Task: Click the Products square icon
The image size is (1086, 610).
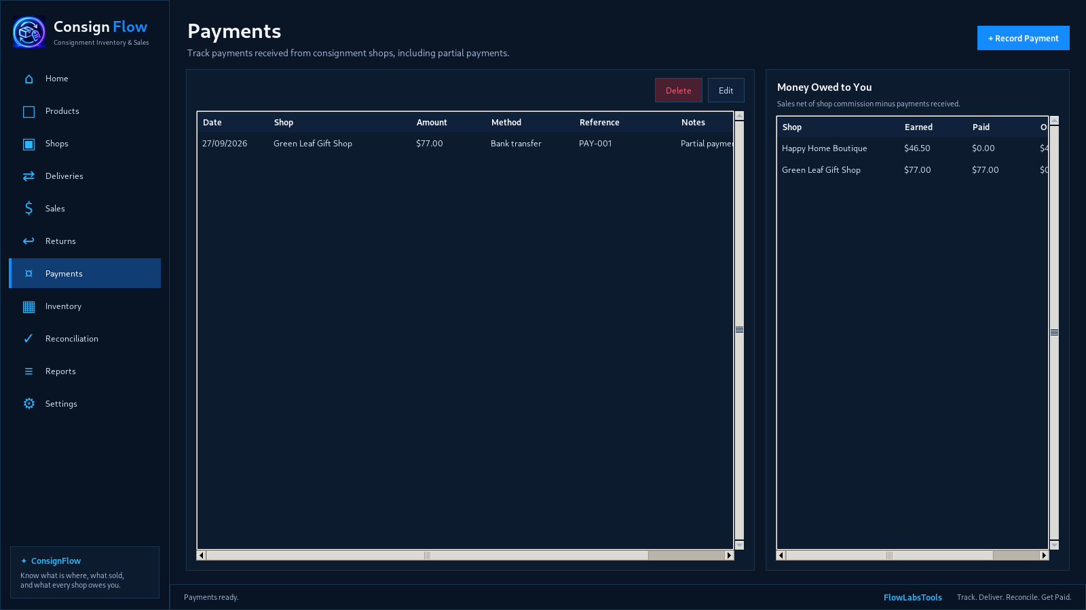Action: (x=29, y=112)
